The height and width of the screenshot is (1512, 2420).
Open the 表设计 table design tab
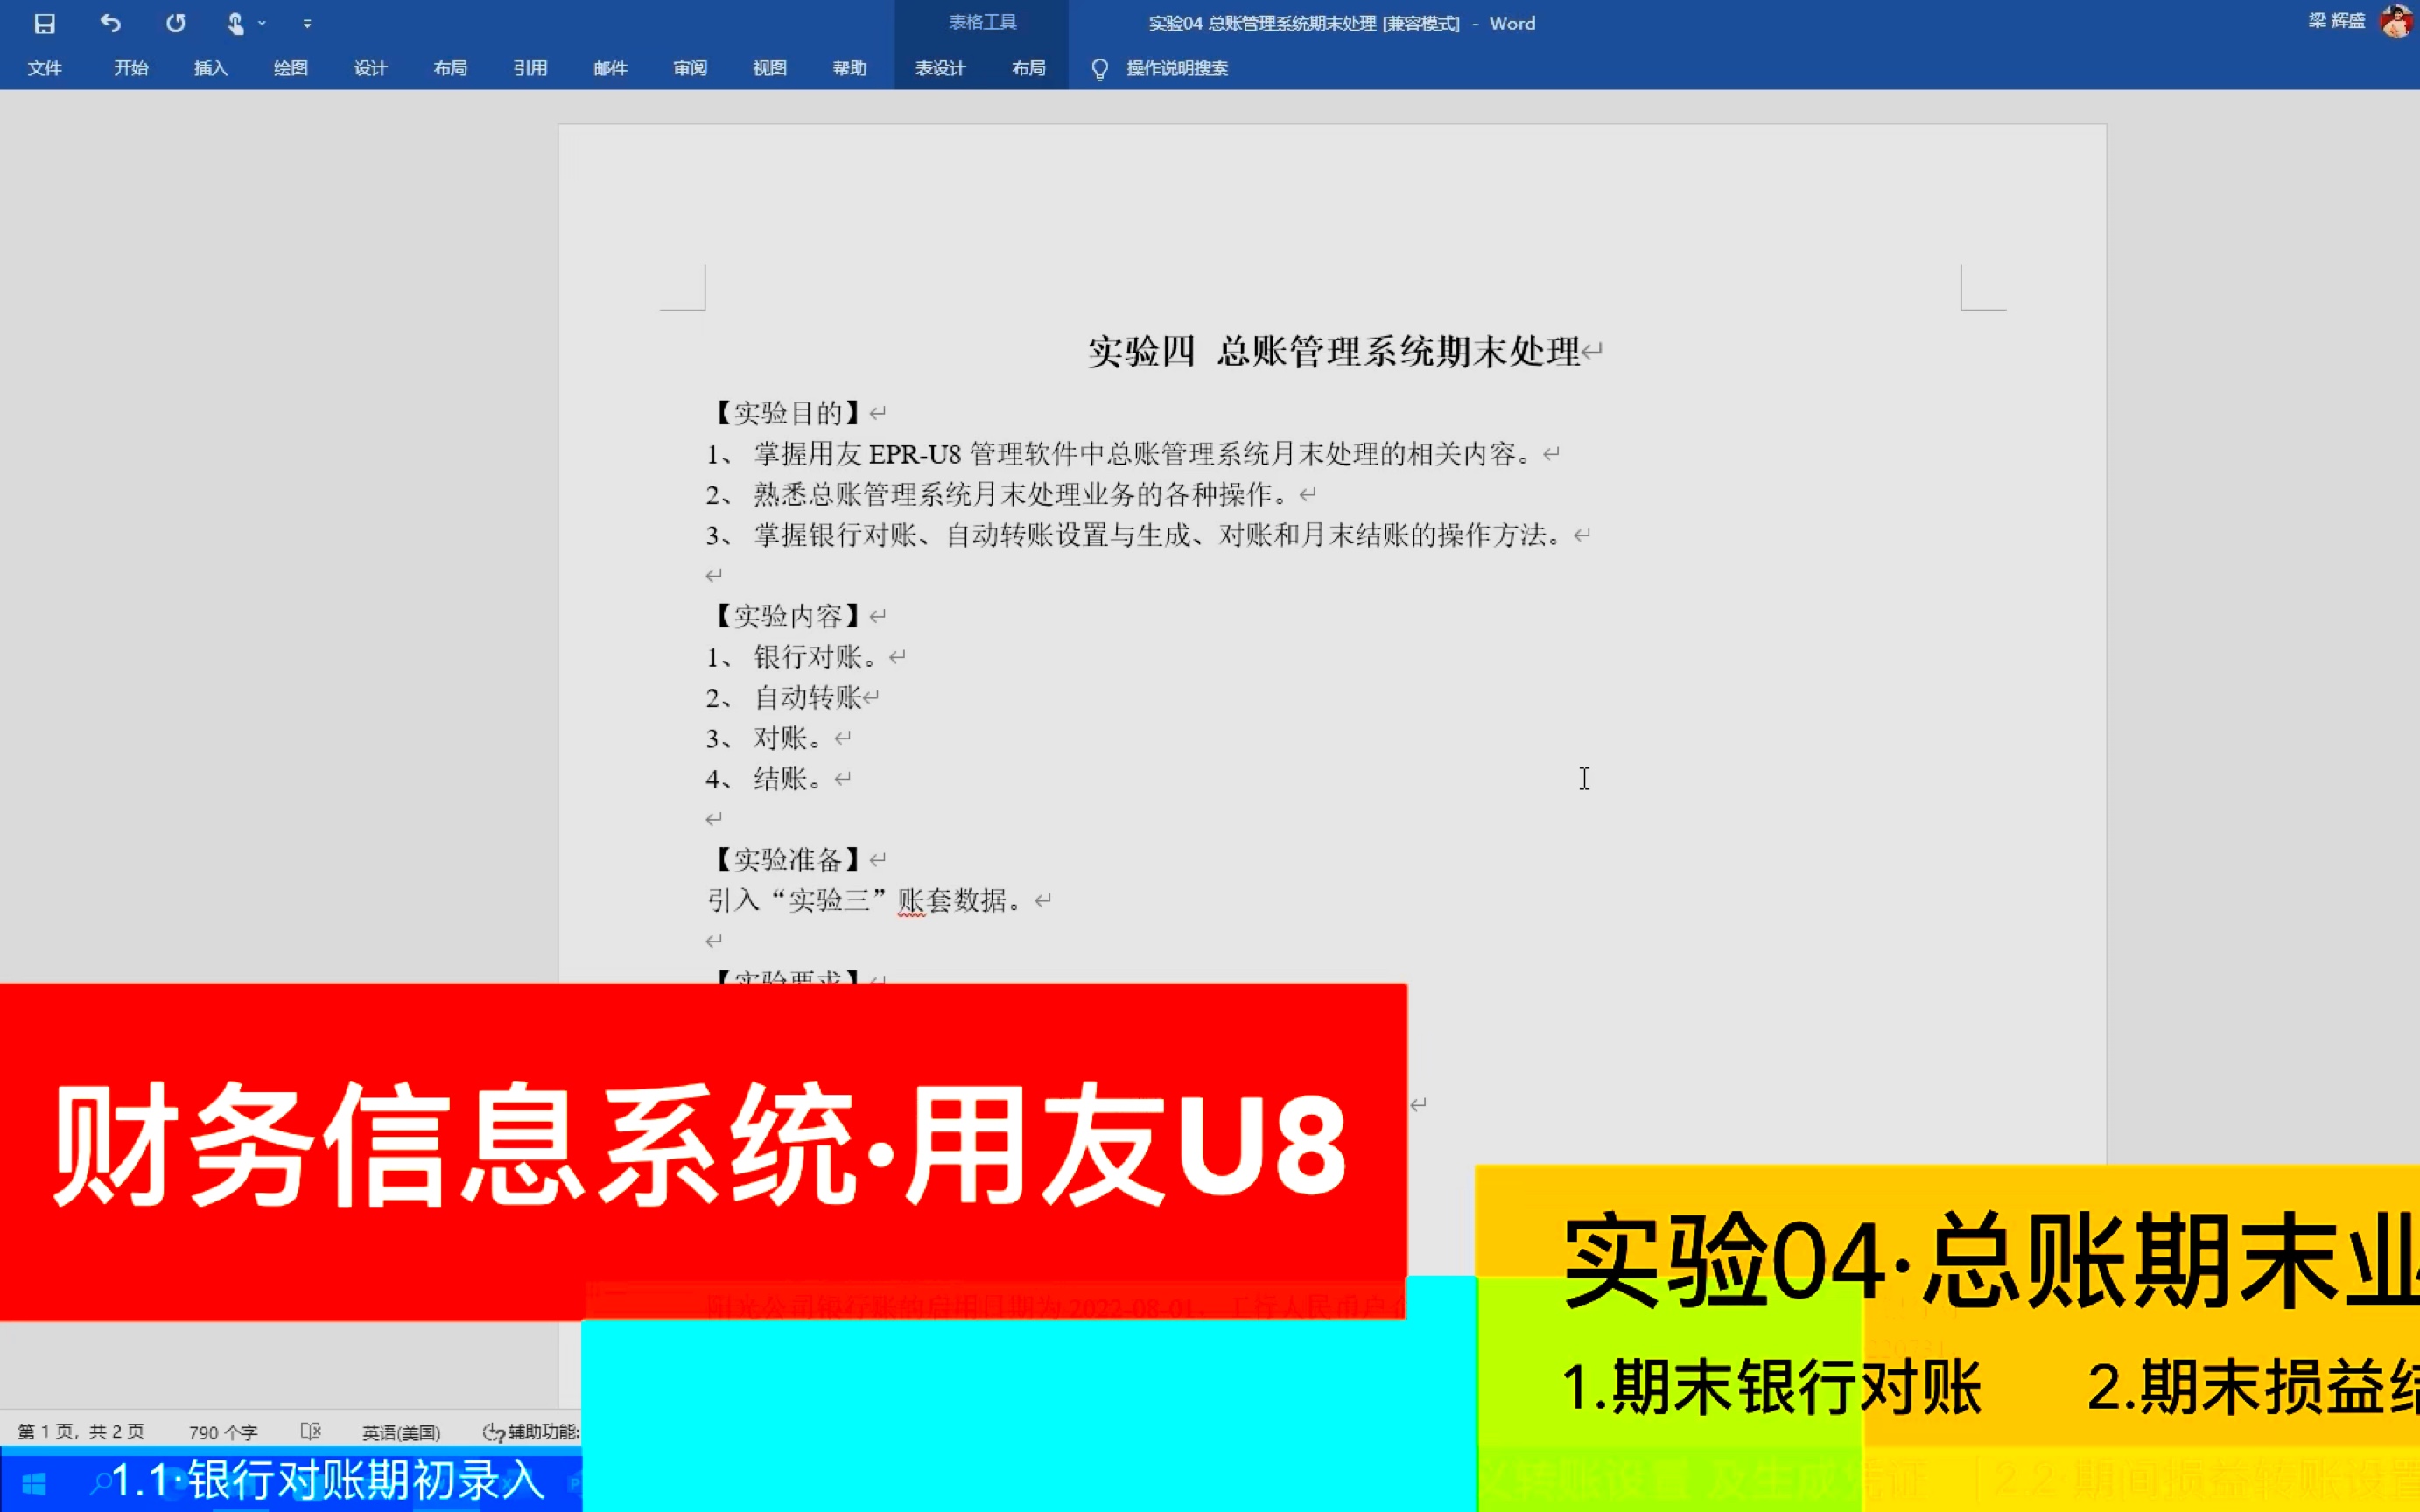coord(940,68)
